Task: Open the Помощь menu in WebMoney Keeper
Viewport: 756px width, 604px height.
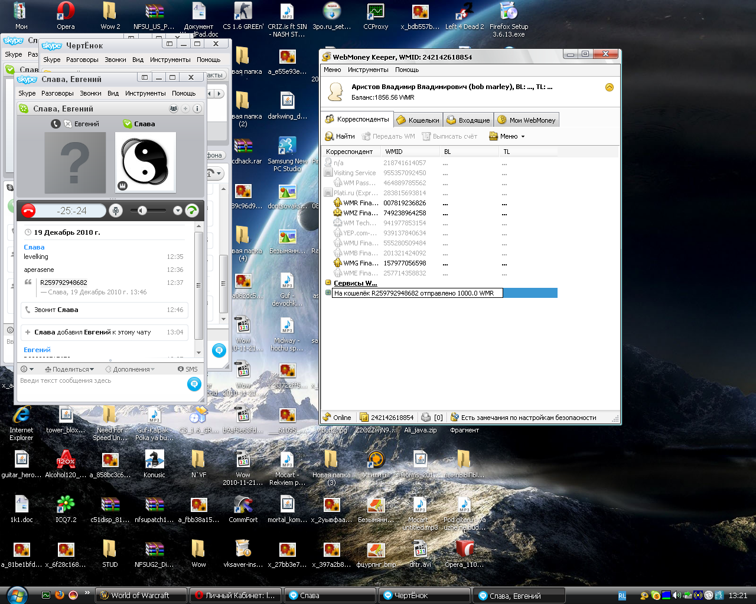Action: [407, 70]
